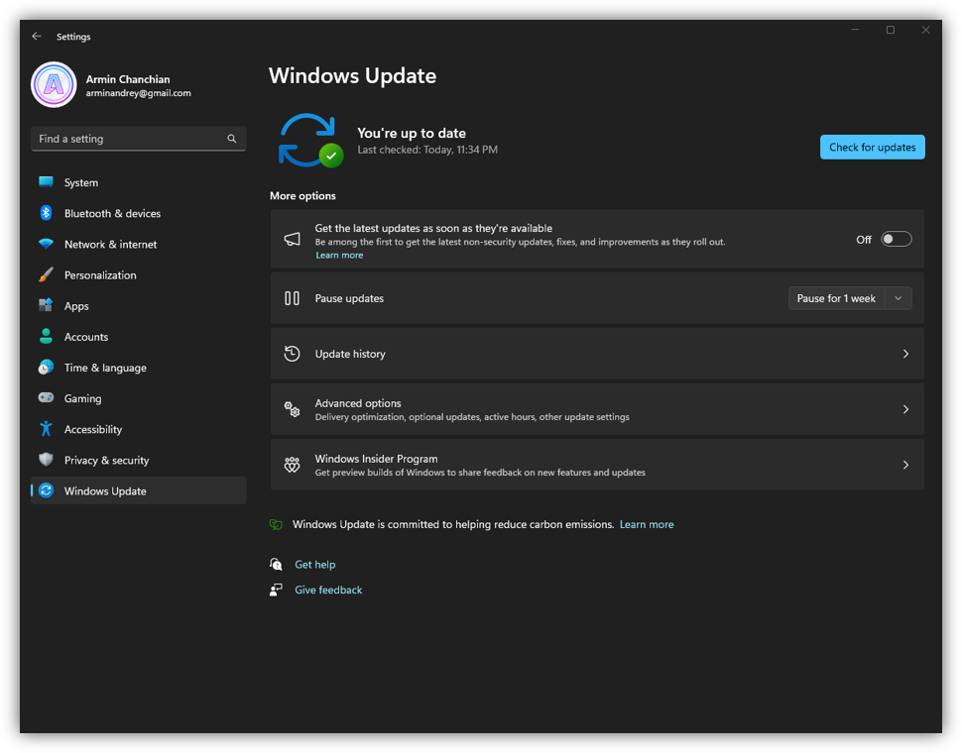This screenshot has height=753, width=962.
Task: Open Update history via its chevron
Action: 905,354
